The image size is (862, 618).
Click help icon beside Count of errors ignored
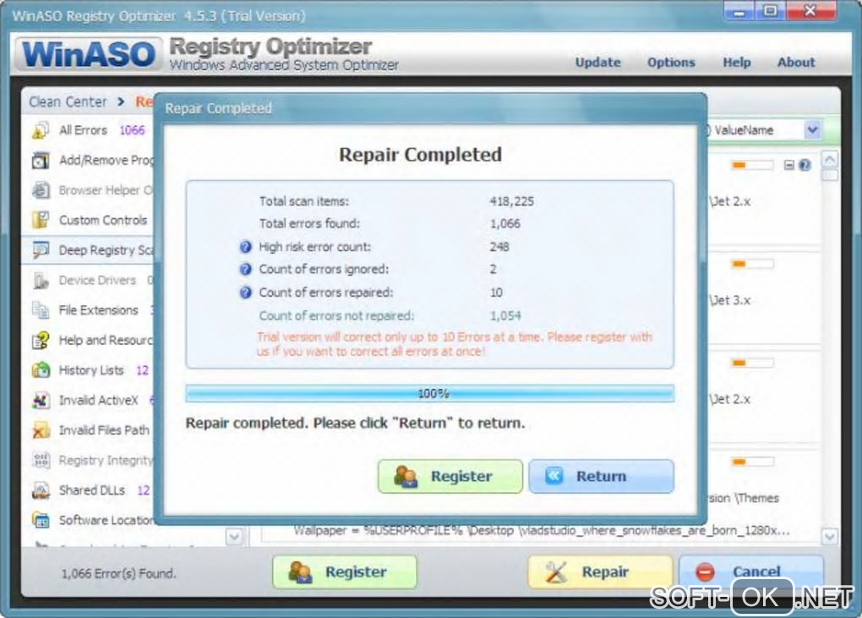pyautogui.click(x=245, y=270)
